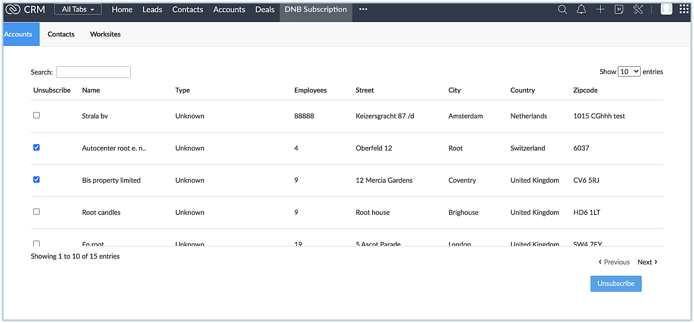Open the setup tools icon
The width and height of the screenshot is (694, 323).
point(638,9)
